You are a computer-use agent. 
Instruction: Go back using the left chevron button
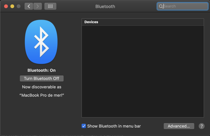(29, 6)
